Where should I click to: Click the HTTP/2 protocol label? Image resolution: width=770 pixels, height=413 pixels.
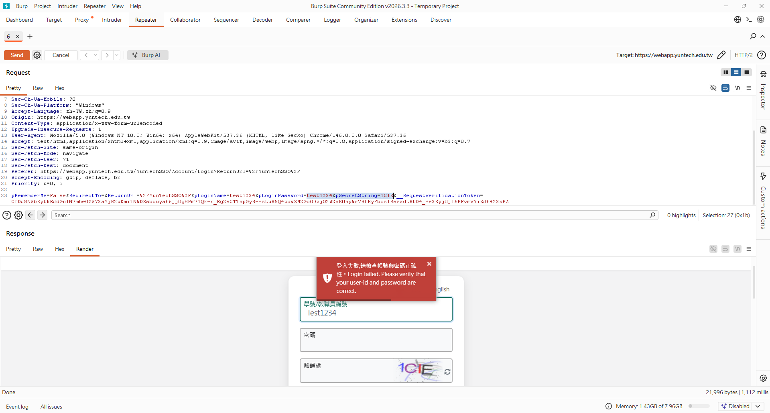click(744, 55)
